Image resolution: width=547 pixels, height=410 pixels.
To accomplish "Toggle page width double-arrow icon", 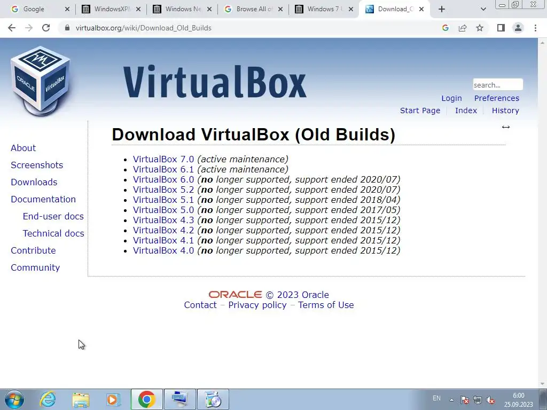I will pos(506,127).
